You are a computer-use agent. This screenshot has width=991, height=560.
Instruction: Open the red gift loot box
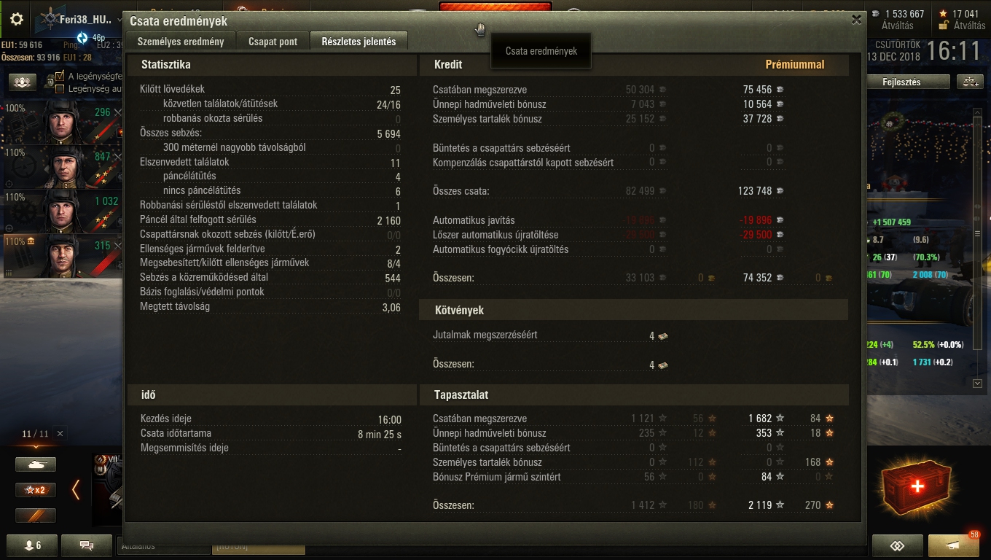(x=916, y=486)
